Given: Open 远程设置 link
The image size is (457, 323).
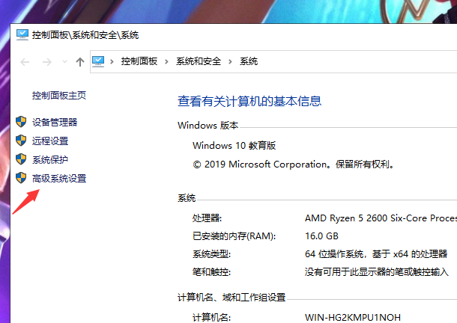Looking at the screenshot, I should point(50,141).
